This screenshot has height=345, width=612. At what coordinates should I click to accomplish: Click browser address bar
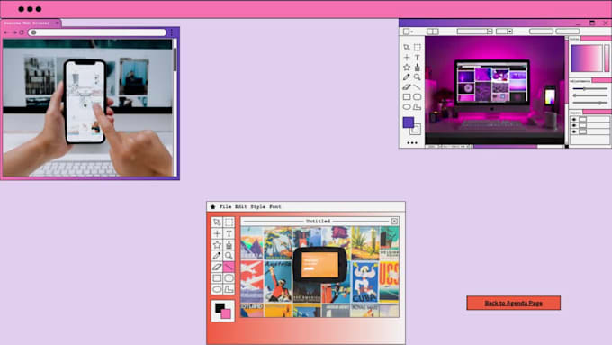point(97,32)
